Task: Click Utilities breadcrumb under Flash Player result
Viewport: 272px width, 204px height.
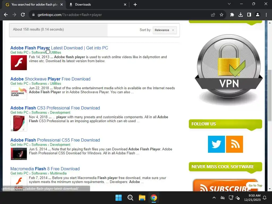Action: pyautogui.click(x=55, y=52)
